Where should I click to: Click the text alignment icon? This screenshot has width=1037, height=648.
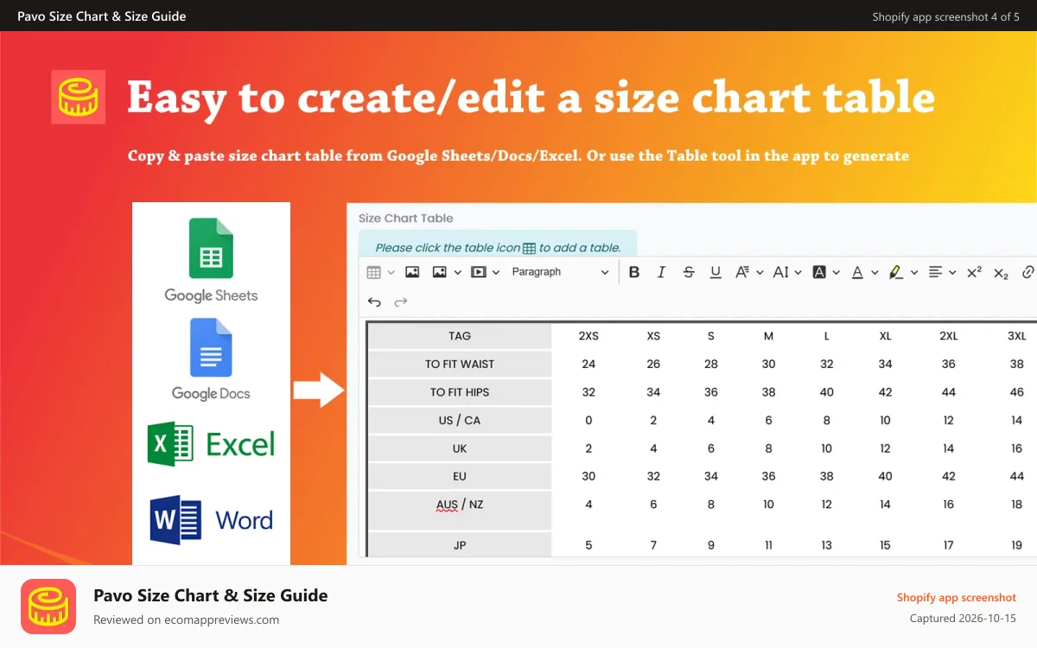(x=935, y=272)
